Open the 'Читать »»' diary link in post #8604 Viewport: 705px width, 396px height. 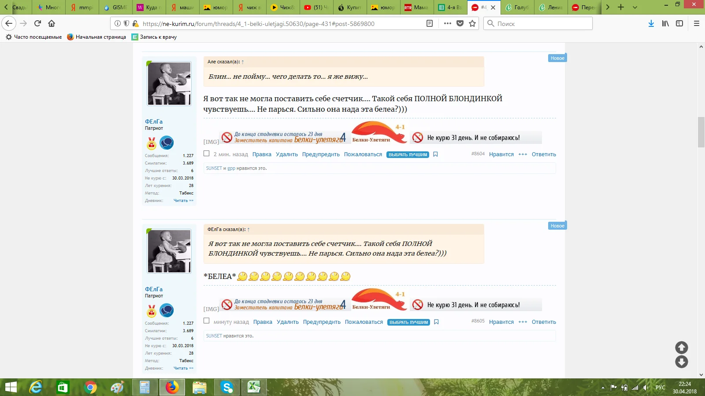point(183,201)
